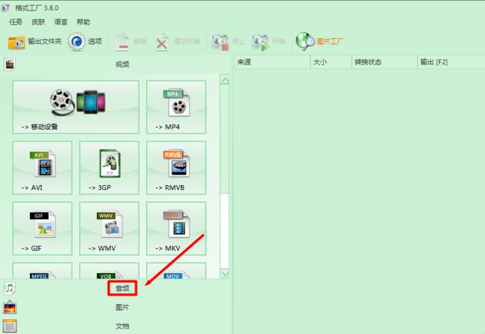Choose the RMVB conversion tile
The image size is (485, 334).
click(176, 168)
